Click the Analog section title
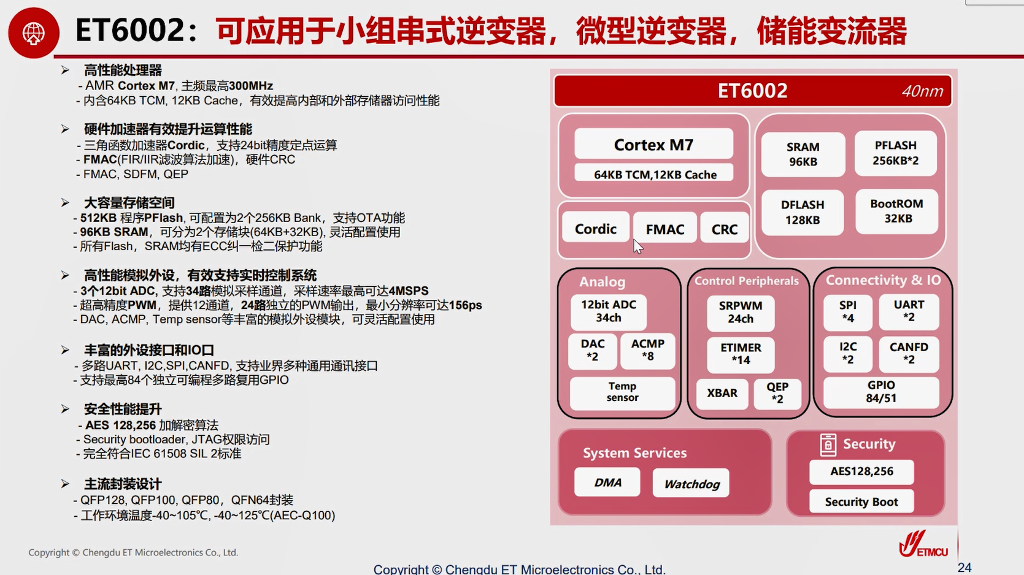 pos(602,282)
